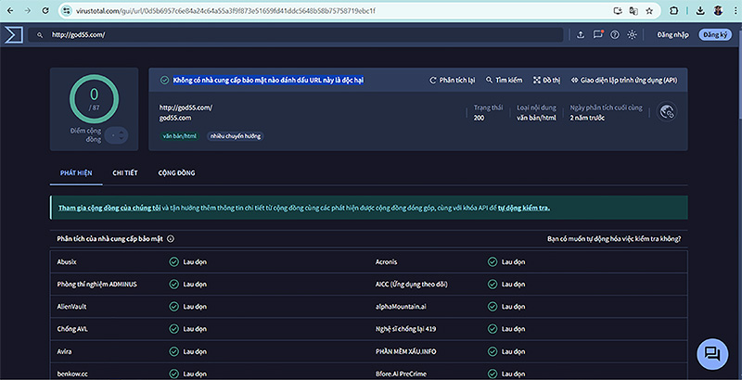Screen dimensions: 742x380
Task: Select the Abusix vendor row name
Action: pos(67,262)
